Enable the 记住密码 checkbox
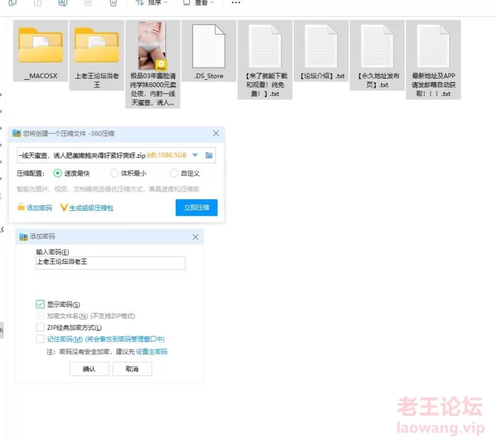 click(x=40, y=339)
